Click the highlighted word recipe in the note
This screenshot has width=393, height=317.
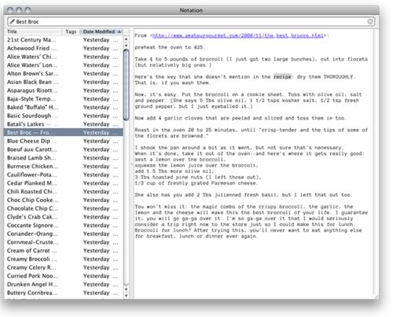point(282,77)
